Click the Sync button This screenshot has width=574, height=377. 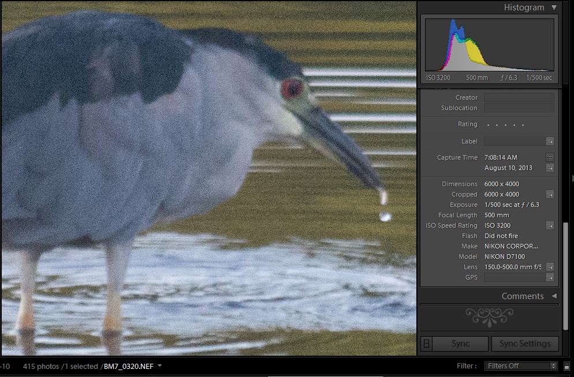click(x=460, y=344)
